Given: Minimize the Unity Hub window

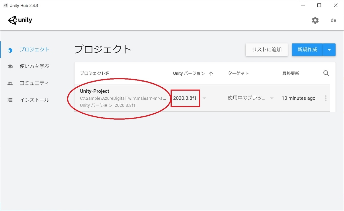Looking at the screenshot, I should (x=303, y=5).
